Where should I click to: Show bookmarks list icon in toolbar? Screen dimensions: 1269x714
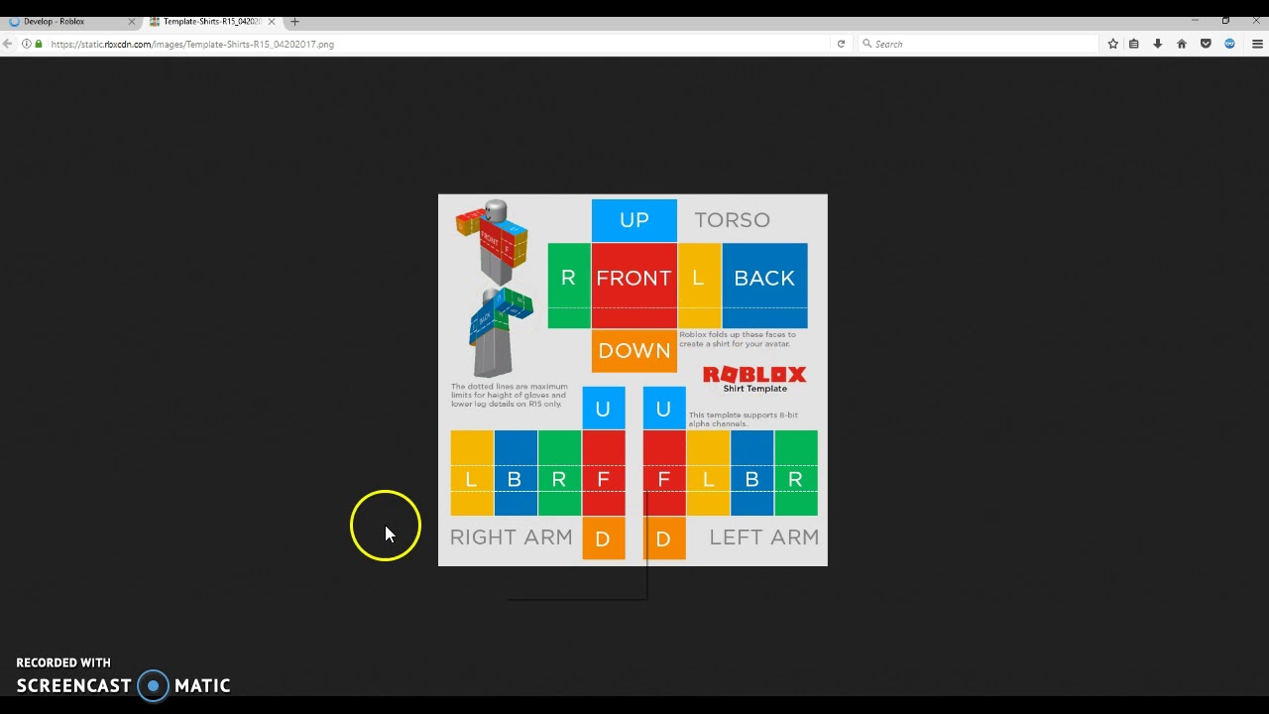tap(1134, 44)
